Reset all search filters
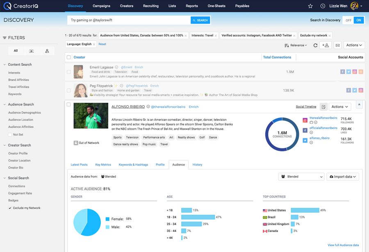The width and height of the screenshot is (369, 252). click(102, 44)
